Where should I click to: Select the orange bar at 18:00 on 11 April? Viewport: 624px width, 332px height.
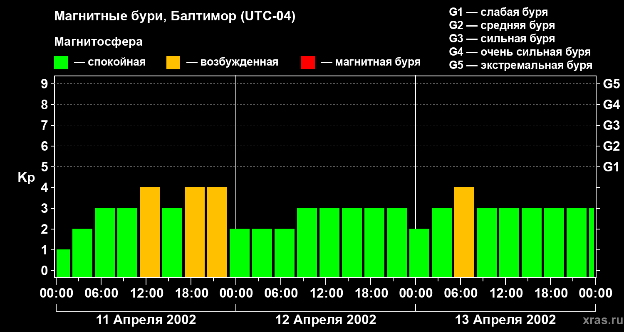(195, 232)
